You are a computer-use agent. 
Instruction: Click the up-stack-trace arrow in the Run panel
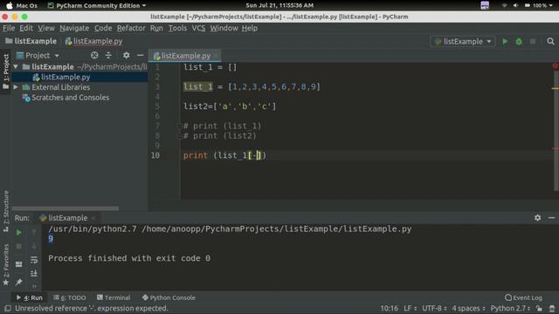click(34, 233)
